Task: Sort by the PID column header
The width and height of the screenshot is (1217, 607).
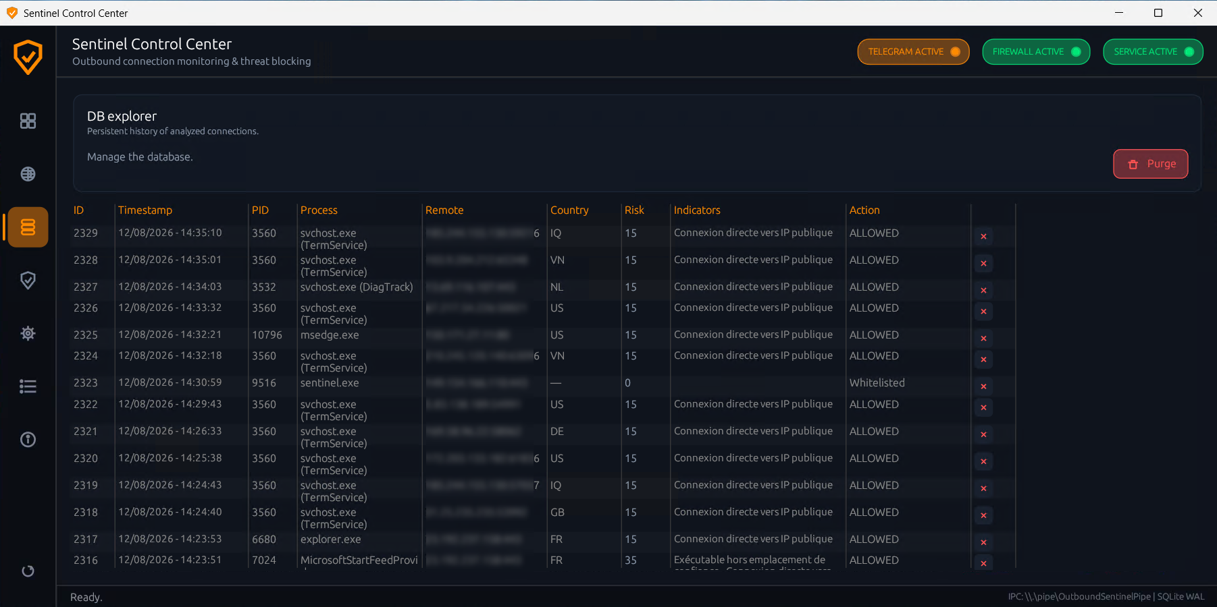Action: [260, 210]
